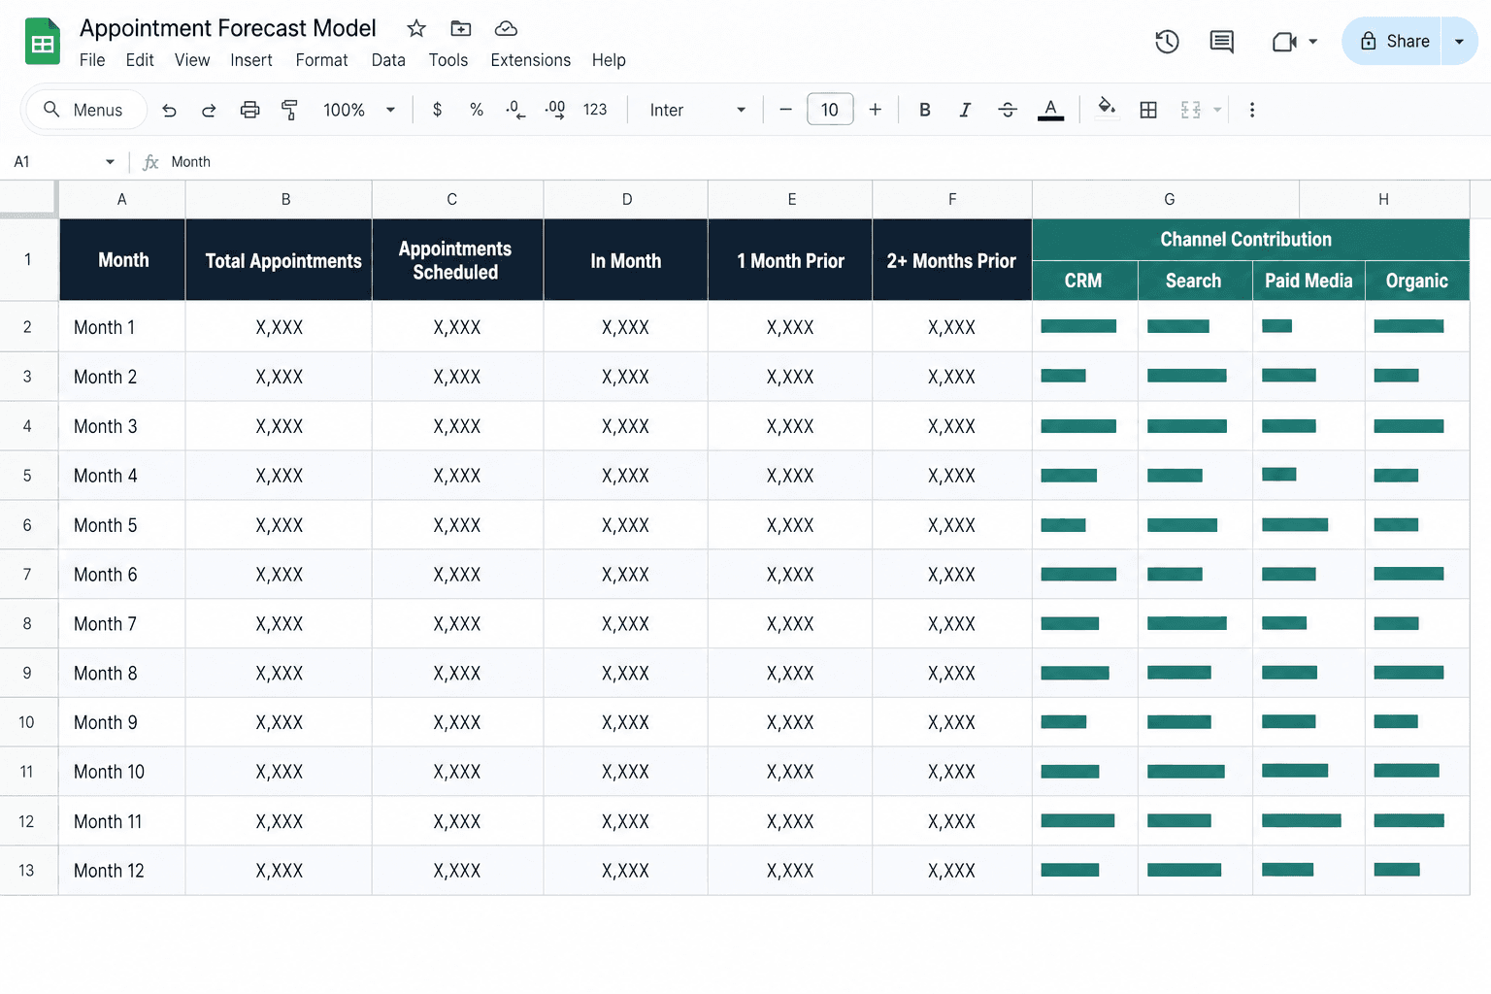The image size is (1491, 994).
Task: Star the Appointment Forecast Model document
Action: tap(416, 28)
